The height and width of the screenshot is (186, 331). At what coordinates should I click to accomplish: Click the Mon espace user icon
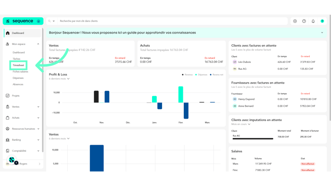8,44
